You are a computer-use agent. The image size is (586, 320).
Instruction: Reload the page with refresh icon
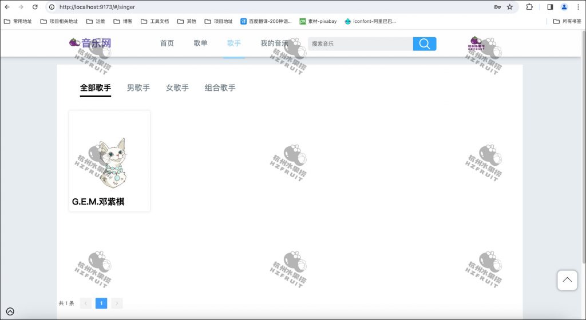35,7
